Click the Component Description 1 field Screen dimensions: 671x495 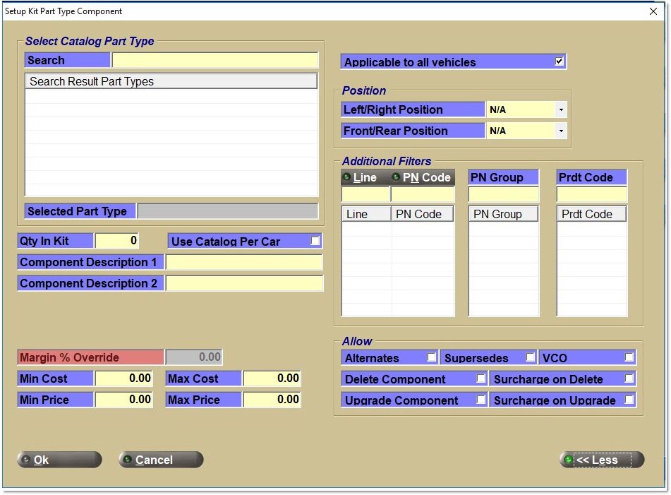click(x=243, y=262)
